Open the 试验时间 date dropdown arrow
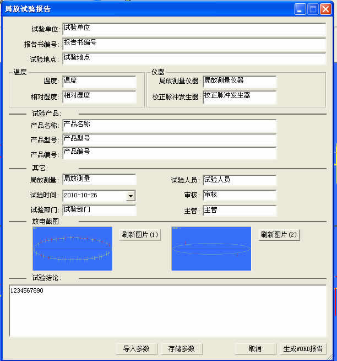Viewport: 337px width, 361px height. click(x=131, y=196)
